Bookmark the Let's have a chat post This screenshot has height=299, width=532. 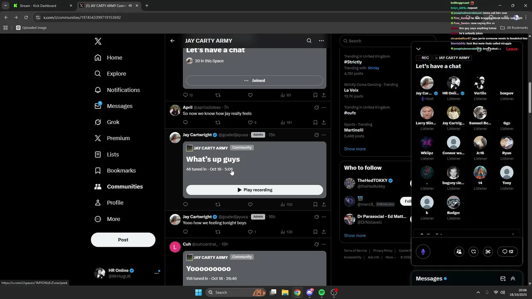tap(315, 95)
